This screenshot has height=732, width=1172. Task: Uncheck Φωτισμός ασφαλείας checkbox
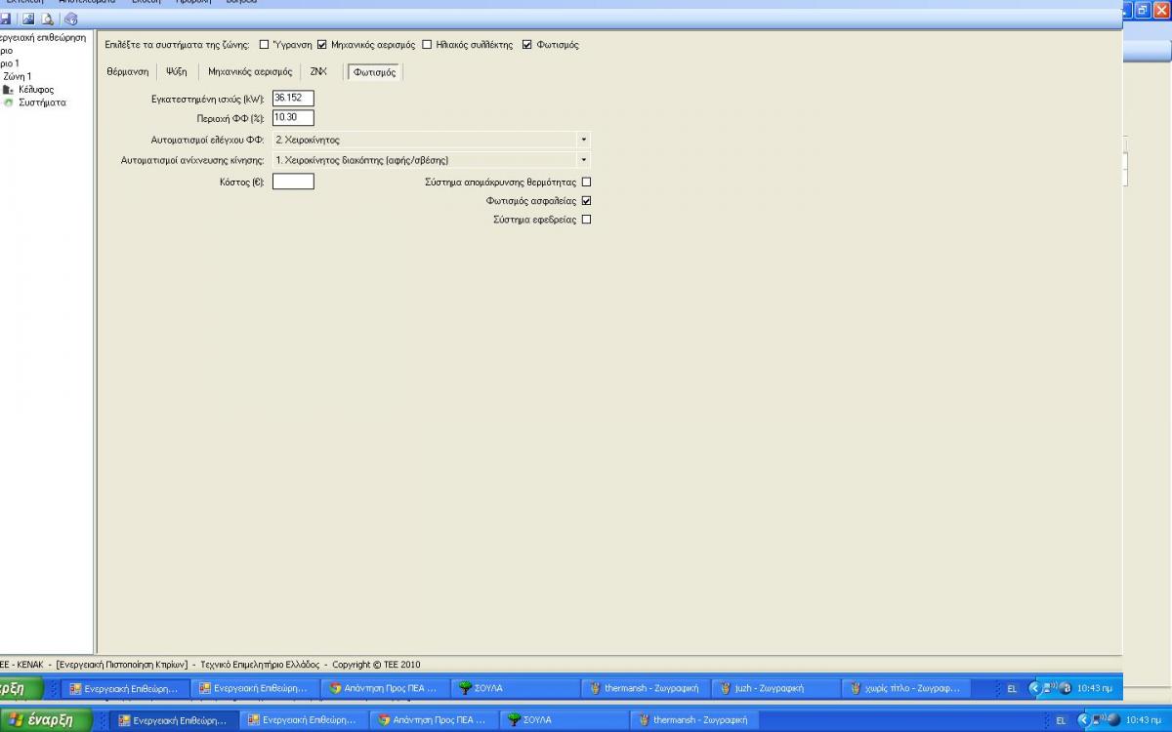click(586, 200)
